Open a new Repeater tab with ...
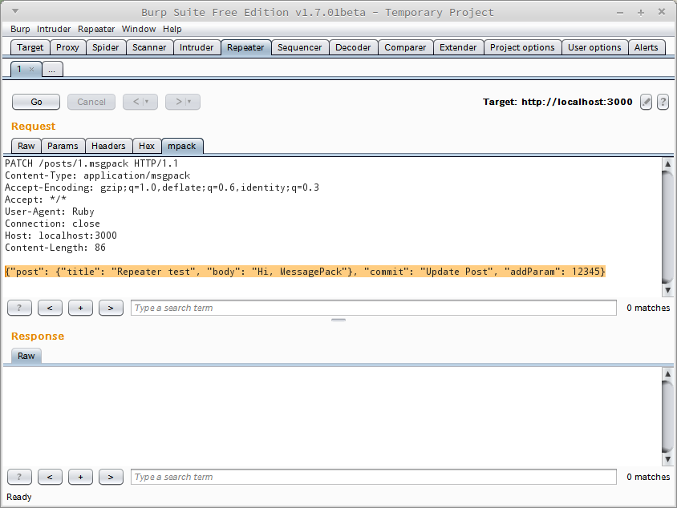Viewport: 677px width, 508px height. tap(51, 70)
